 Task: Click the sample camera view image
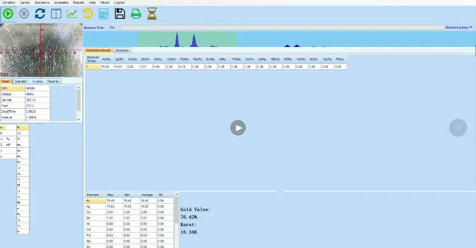pyautogui.click(x=41, y=50)
